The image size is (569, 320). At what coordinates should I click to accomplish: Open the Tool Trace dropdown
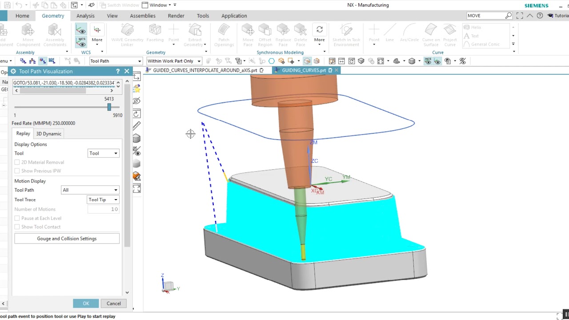point(103,200)
